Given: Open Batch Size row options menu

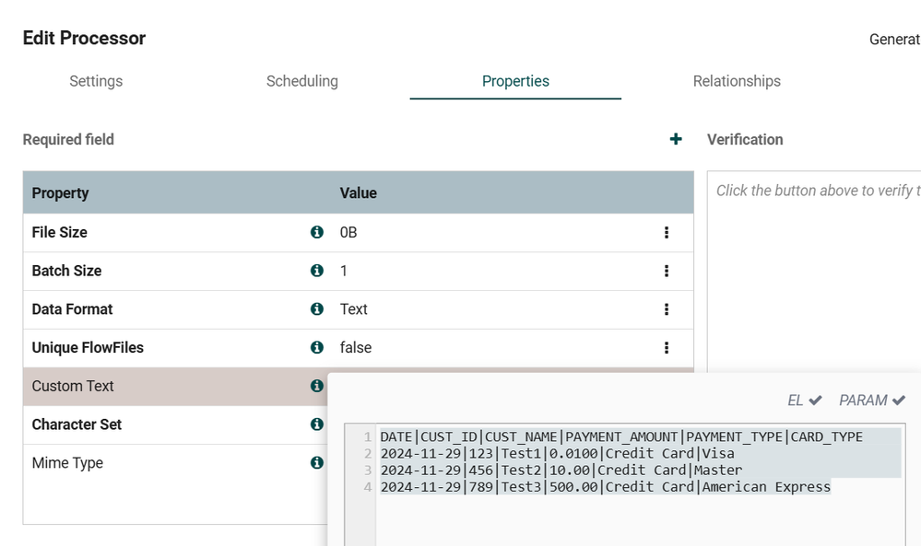Looking at the screenshot, I should pyautogui.click(x=667, y=272).
